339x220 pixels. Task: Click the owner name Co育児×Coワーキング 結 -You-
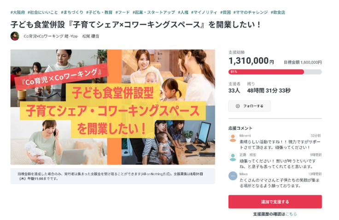(x=51, y=36)
